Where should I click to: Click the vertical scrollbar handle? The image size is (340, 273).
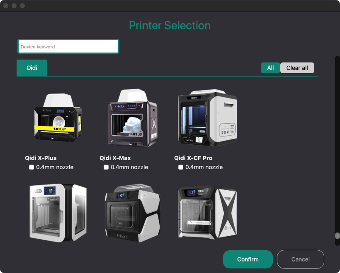(337, 236)
